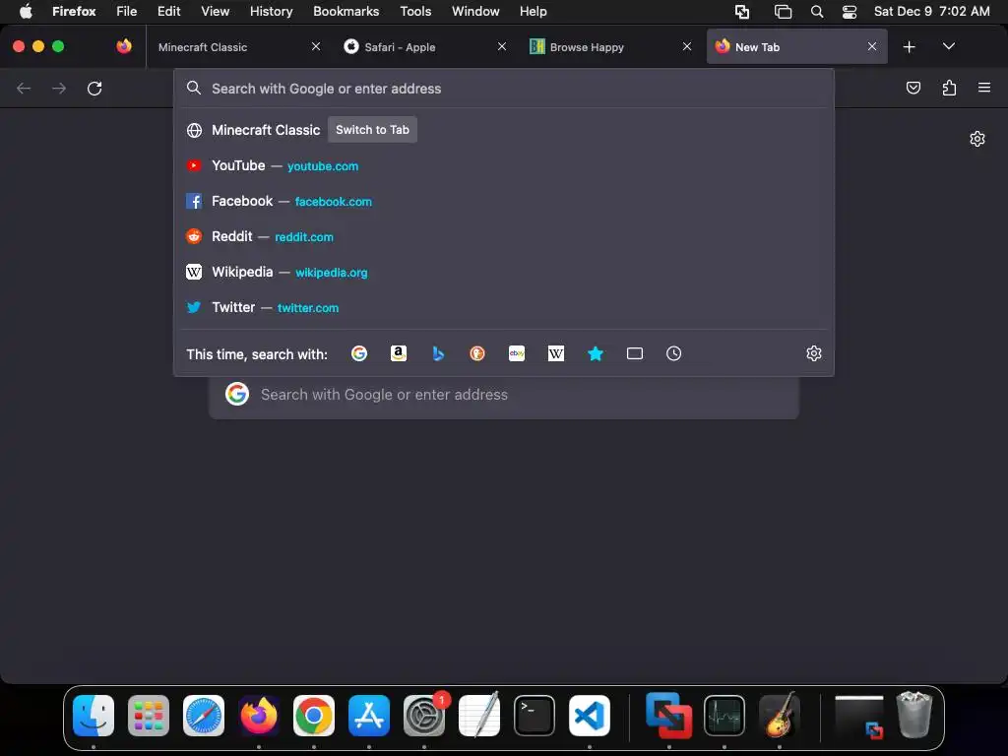The image size is (1008, 756).
Task: Search this time with DuckDuckGo icon
Action: [x=477, y=353]
